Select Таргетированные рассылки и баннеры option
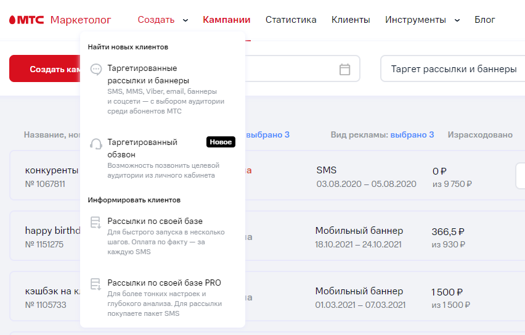 point(148,74)
